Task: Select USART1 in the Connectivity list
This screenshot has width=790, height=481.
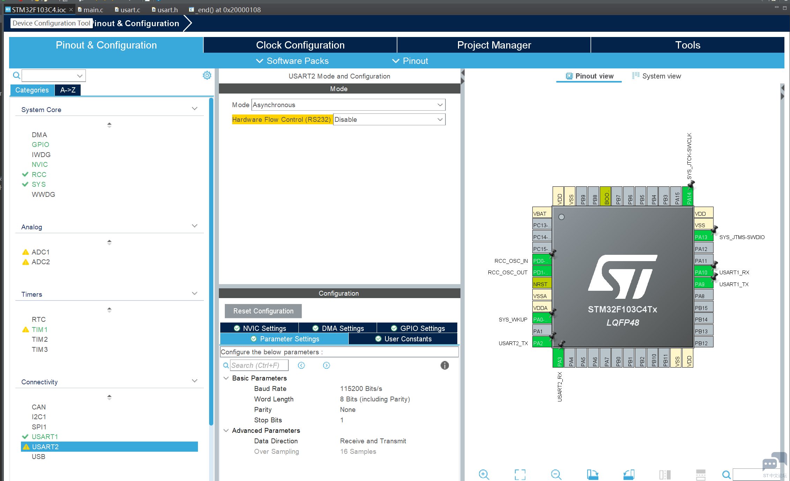Action: pyautogui.click(x=45, y=437)
